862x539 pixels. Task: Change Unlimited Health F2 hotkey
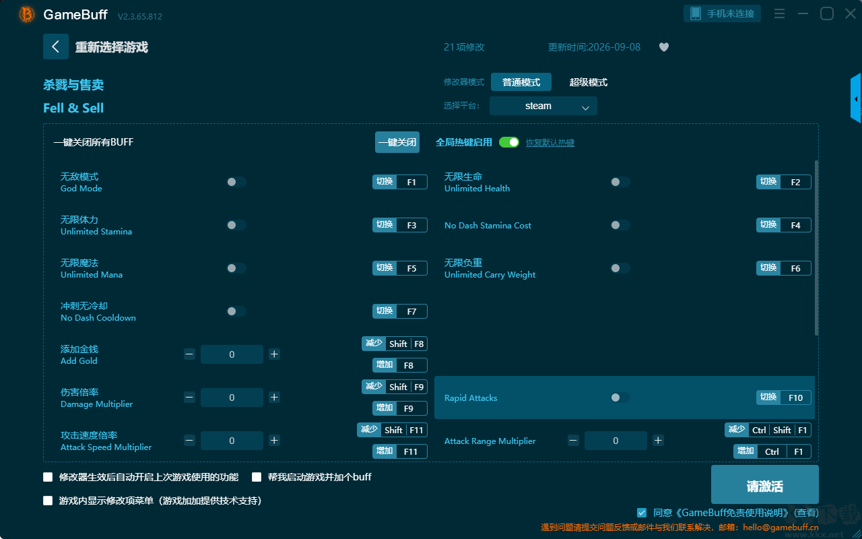click(x=784, y=182)
